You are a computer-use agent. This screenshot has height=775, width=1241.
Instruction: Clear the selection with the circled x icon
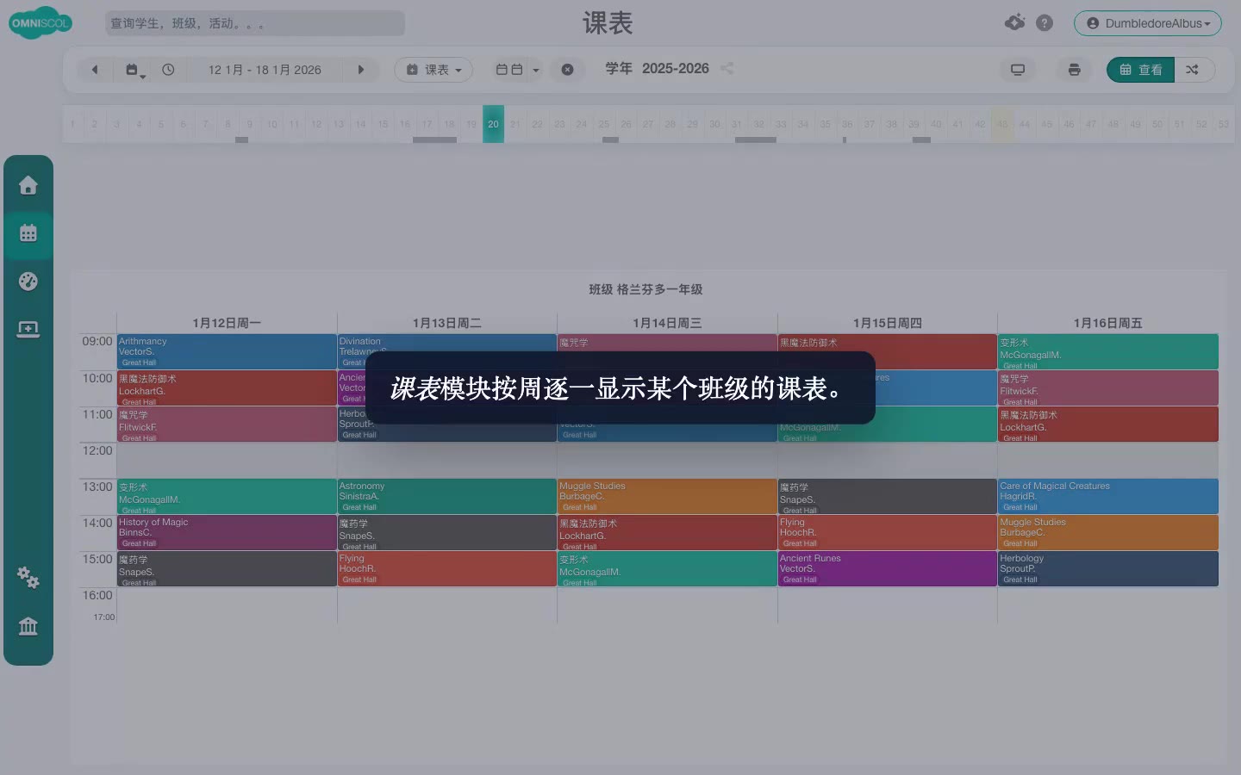[x=567, y=70]
